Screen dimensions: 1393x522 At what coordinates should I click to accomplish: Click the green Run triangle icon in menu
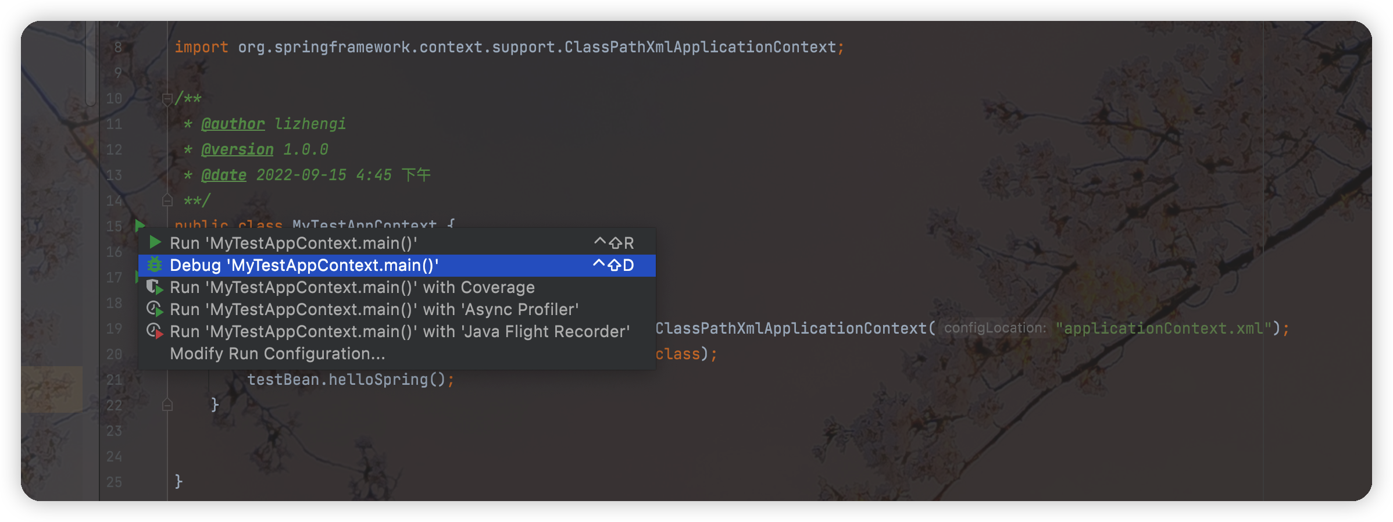[155, 242]
